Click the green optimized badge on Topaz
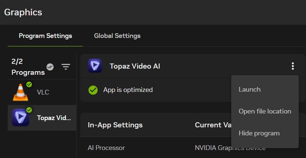 tap(29, 110)
